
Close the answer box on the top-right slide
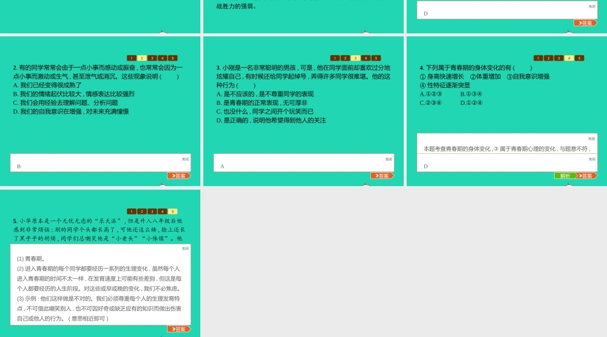pyautogui.click(x=592, y=6)
